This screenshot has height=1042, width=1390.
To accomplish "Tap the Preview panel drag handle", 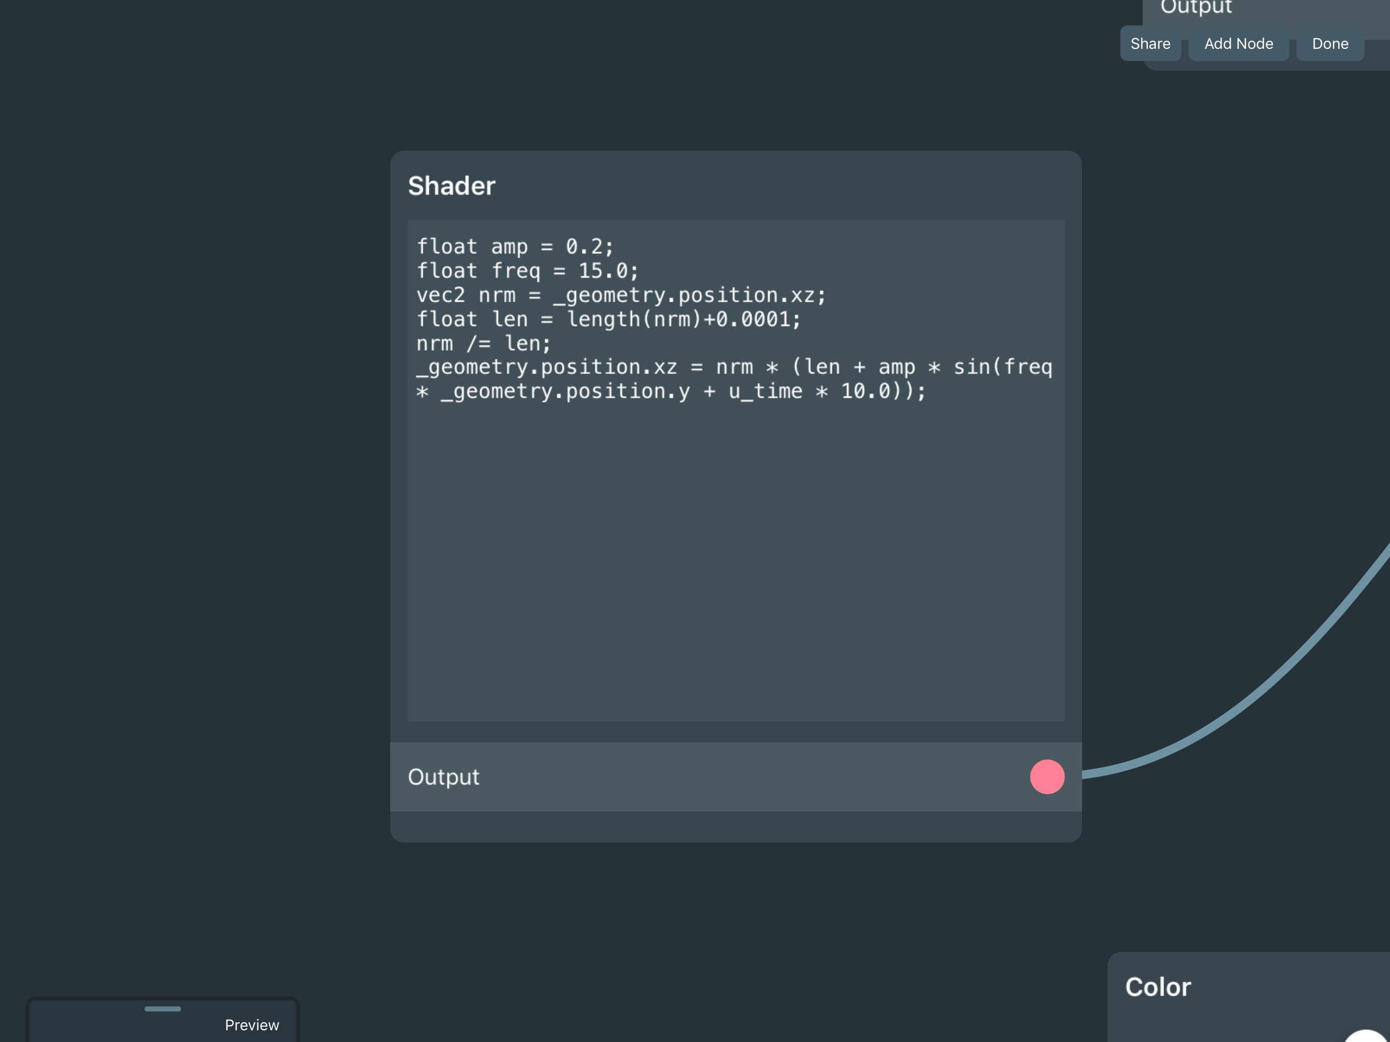I will pos(163,1009).
